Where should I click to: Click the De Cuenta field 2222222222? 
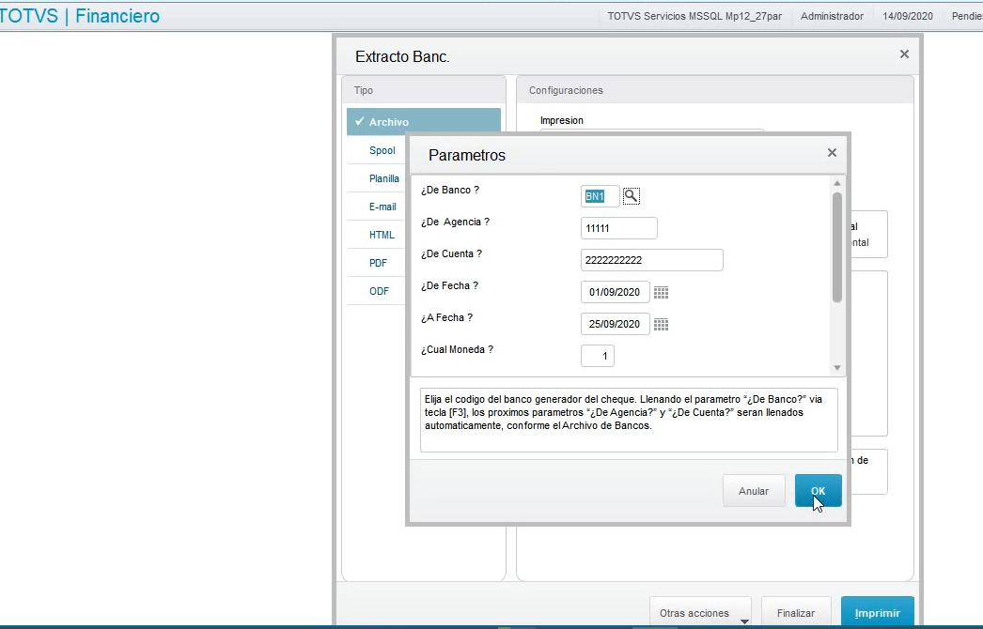(651, 260)
